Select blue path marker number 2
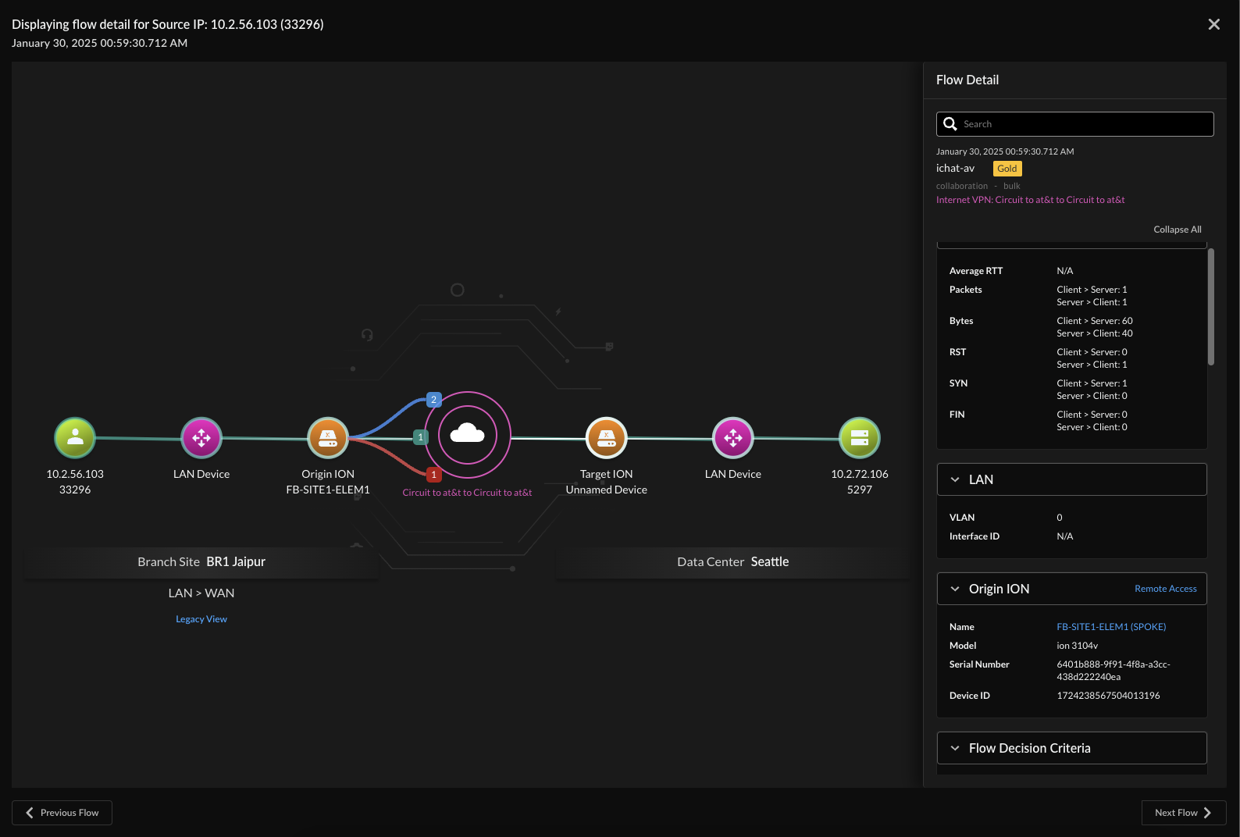Image resolution: width=1240 pixels, height=837 pixels. coord(434,400)
